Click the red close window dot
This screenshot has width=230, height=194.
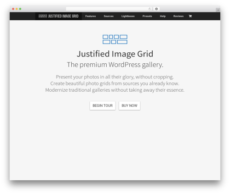(x=13, y=9)
